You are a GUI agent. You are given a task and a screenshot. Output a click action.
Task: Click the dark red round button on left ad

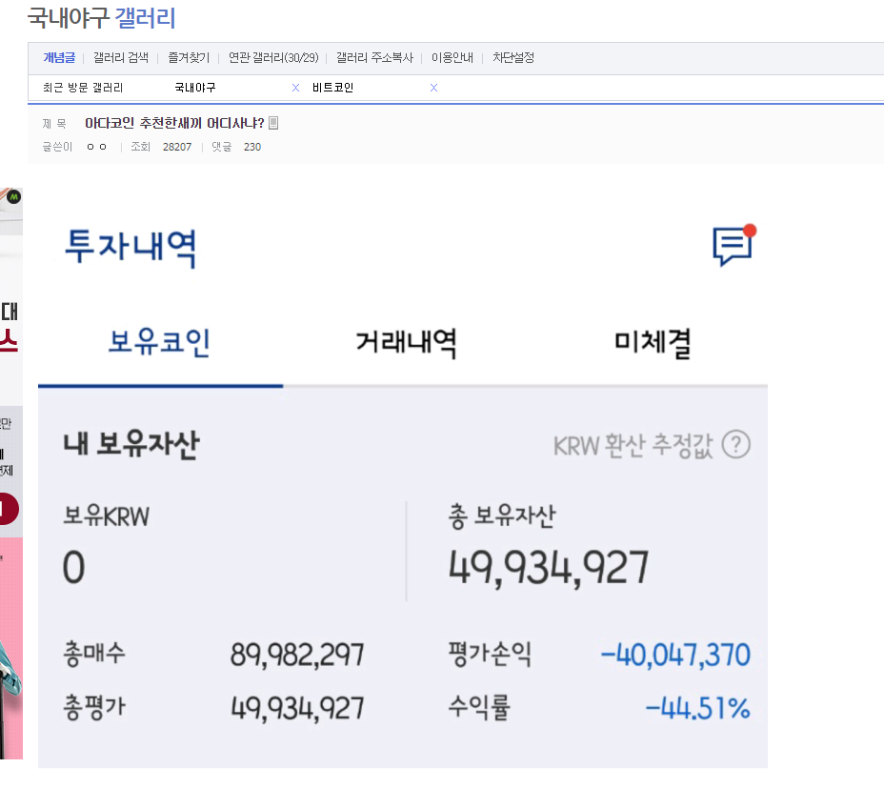pos(9,509)
